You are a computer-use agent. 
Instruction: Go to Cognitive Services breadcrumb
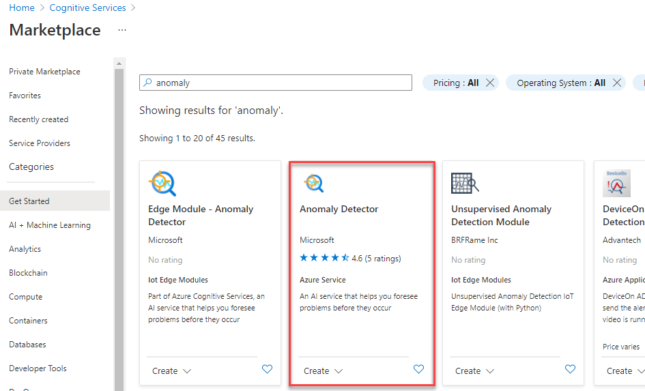[x=87, y=8]
